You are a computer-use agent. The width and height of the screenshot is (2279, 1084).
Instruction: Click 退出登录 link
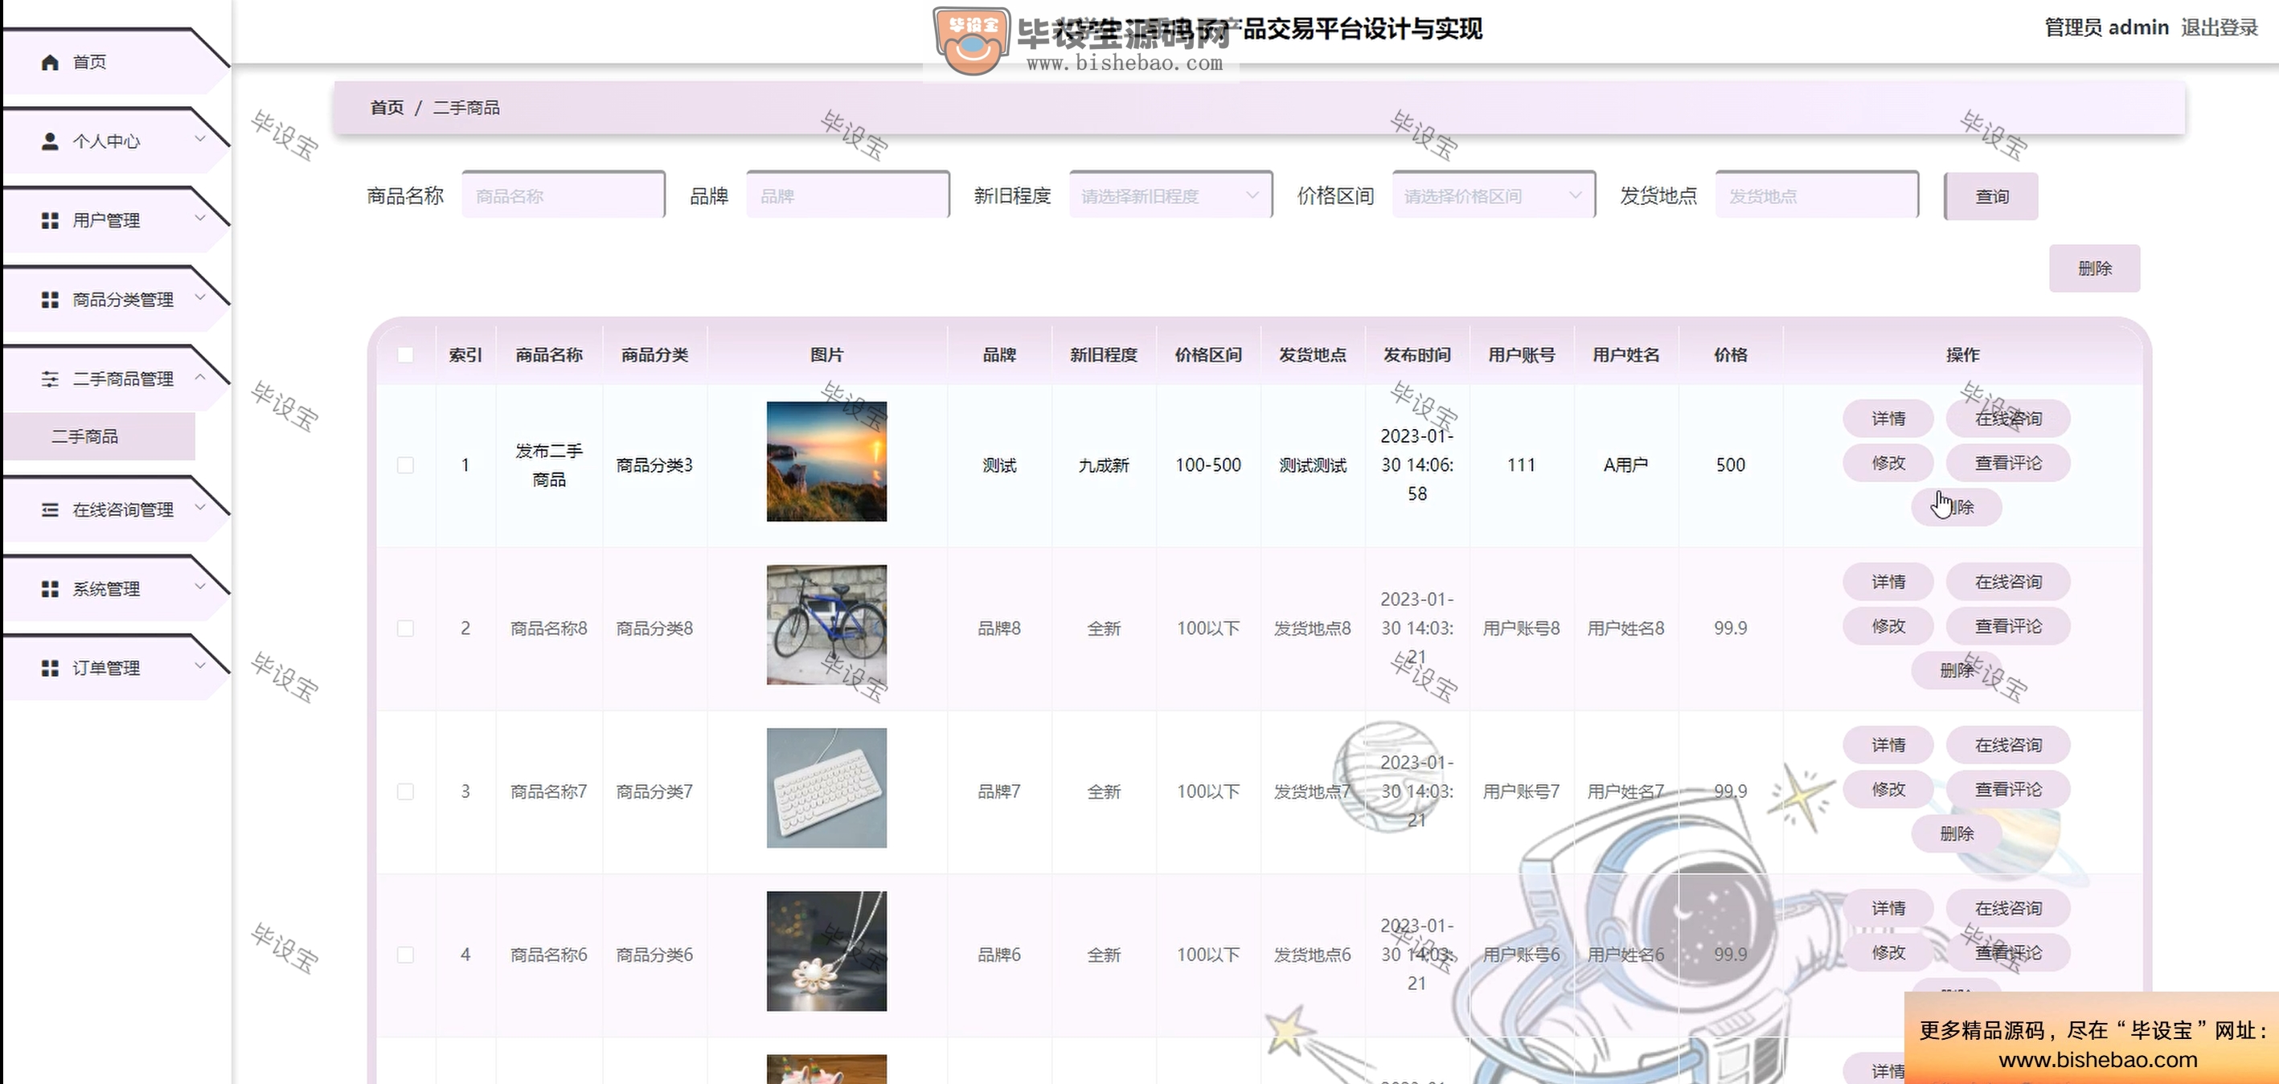2219,27
